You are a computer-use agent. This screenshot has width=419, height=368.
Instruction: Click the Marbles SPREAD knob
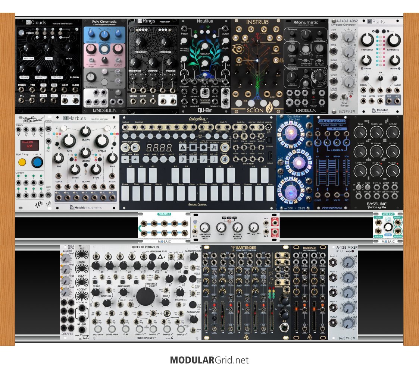pos(102,141)
